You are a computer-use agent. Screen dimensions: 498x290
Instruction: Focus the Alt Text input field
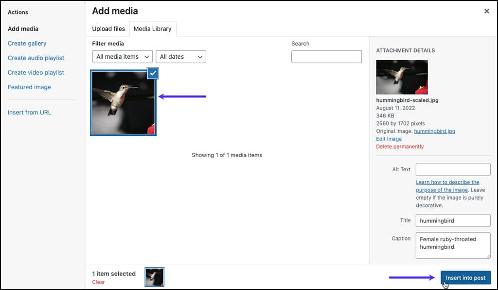click(x=453, y=169)
